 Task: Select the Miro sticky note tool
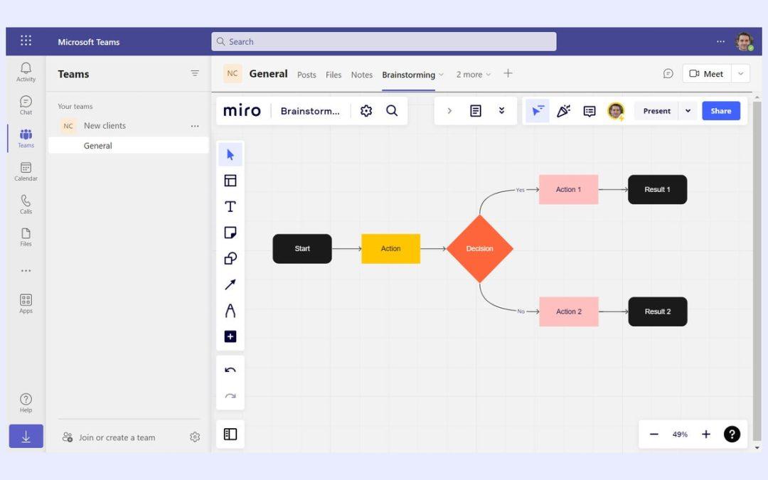(x=230, y=233)
